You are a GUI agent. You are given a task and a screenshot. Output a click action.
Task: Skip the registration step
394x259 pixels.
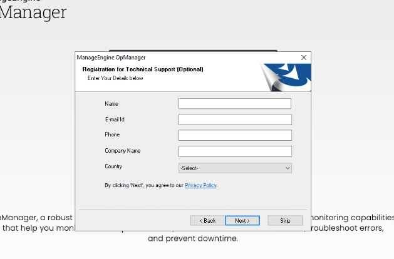pos(285,221)
